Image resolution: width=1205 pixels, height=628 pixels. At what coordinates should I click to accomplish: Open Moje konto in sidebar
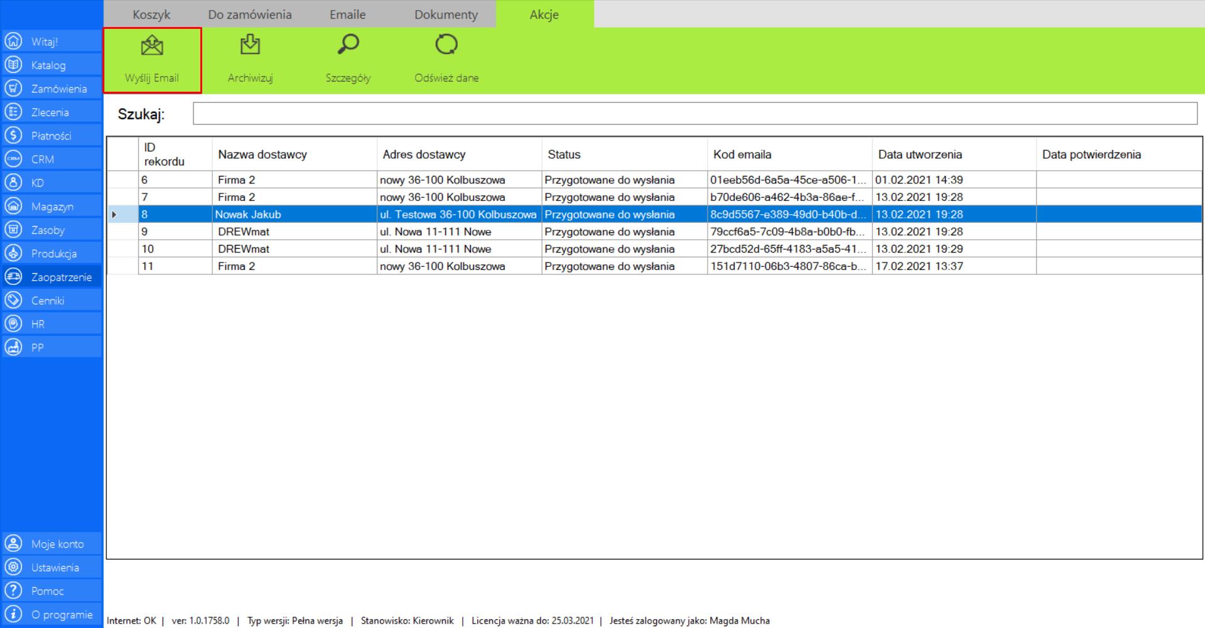tap(57, 544)
